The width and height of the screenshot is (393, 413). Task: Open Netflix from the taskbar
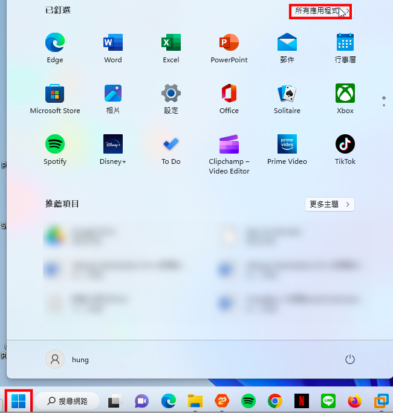coord(302,401)
